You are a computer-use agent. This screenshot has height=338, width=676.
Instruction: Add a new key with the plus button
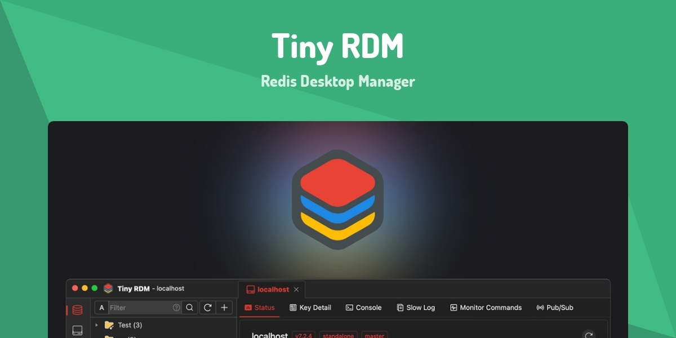[224, 308]
